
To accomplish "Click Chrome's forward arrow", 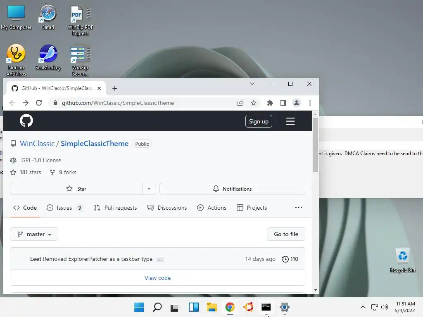I will [26, 103].
